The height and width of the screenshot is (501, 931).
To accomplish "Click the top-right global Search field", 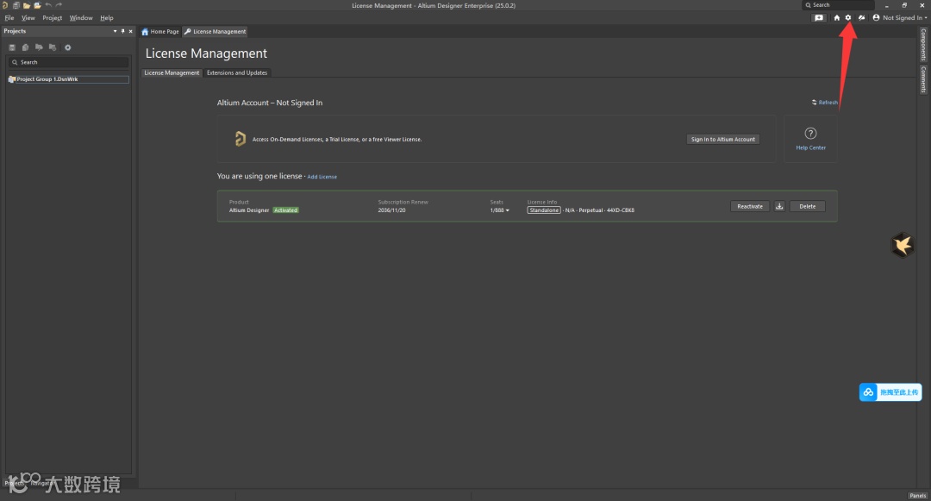I will [x=839, y=5].
